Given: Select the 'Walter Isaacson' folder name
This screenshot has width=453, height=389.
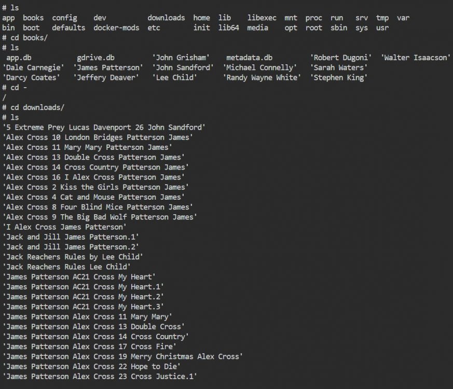Looking at the screenshot, I should coord(416,58).
